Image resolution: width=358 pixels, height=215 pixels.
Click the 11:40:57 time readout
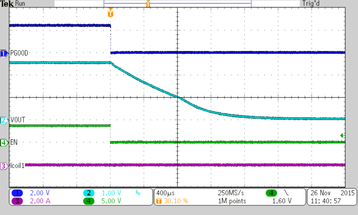point(325,201)
